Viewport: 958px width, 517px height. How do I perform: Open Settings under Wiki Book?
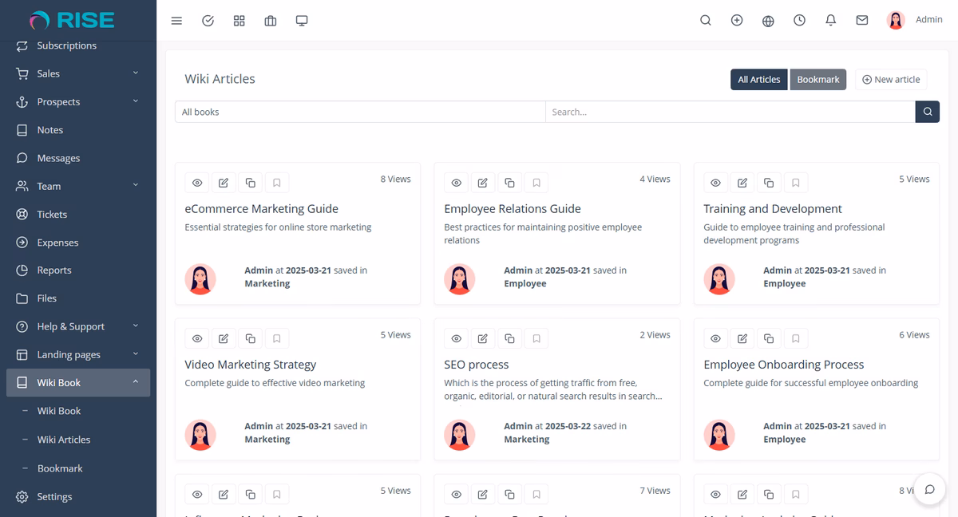(54, 496)
